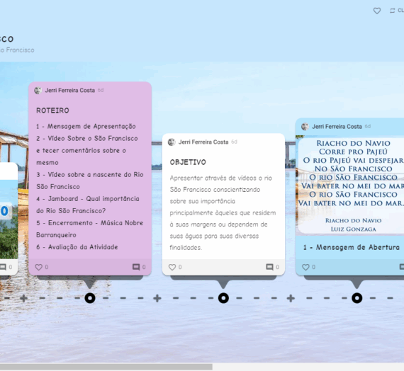The width and height of the screenshot is (404, 371).
Task: Click the 6d timestamp on OBJETIVO post
Action: 234,142
